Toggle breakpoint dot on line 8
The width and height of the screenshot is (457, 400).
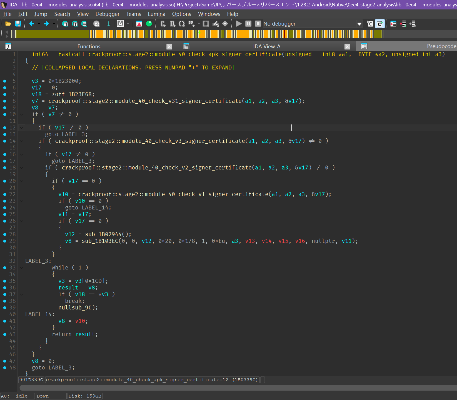click(x=5, y=101)
